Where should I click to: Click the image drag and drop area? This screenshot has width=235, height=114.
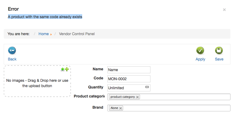click(37, 81)
